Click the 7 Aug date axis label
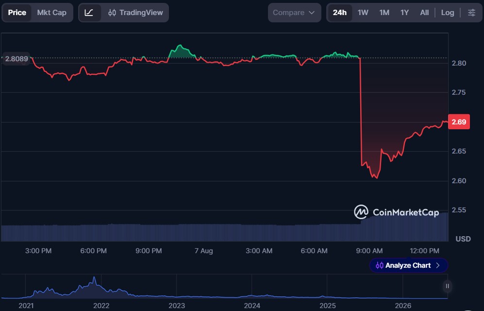Viewport: 484px width, 311px height. [x=204, y=251]
